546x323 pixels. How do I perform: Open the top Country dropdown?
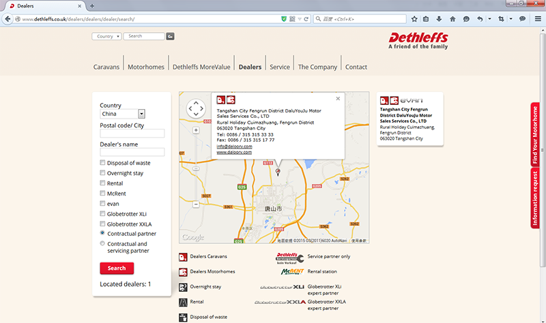click(106, 36)
